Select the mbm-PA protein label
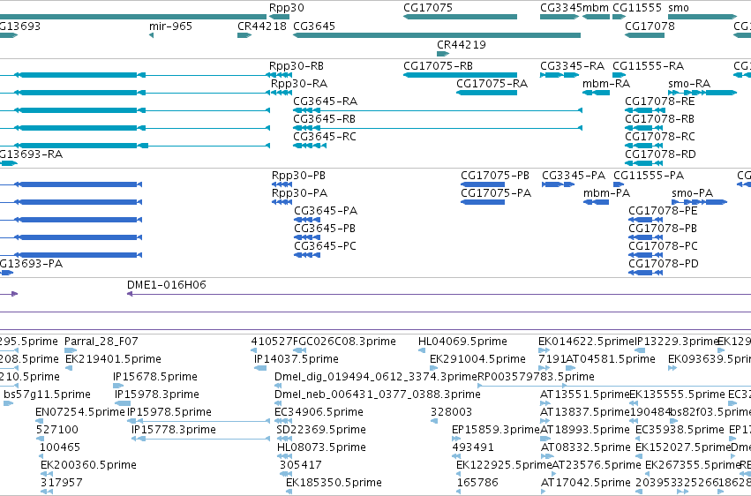The height and width of the screenshot is (496, 751). (x=606, y=193)
